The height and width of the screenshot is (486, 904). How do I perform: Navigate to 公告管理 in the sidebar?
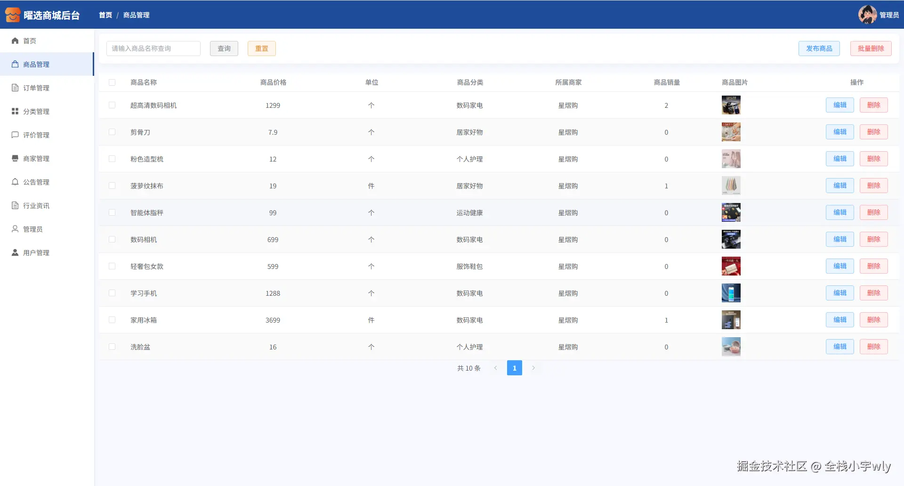[47, 182]
